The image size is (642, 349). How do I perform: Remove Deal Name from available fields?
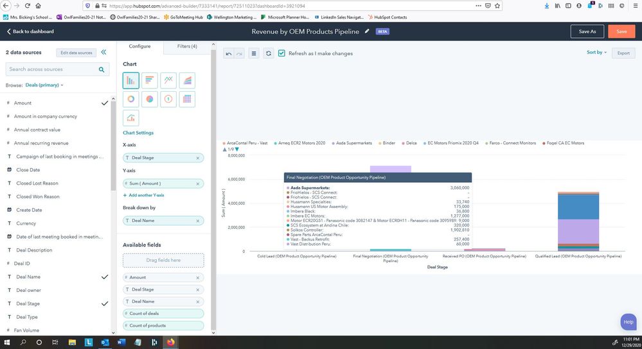click(x=198, y=302)
